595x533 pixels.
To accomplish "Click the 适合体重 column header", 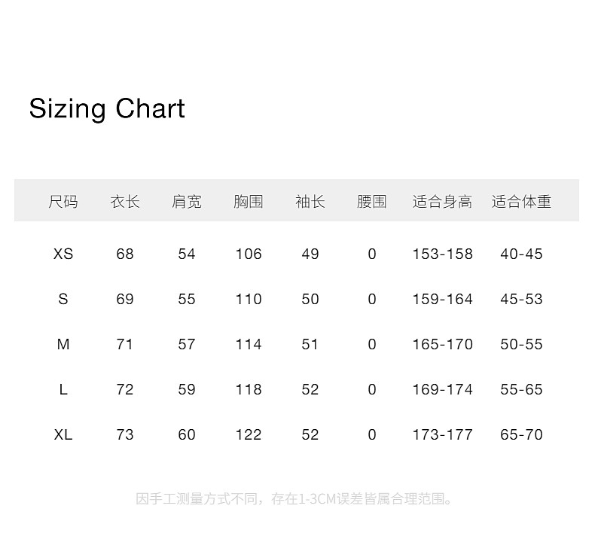I will [x=521, y=201].
